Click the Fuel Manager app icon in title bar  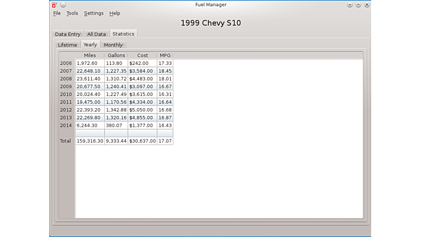tap(54, 4)
